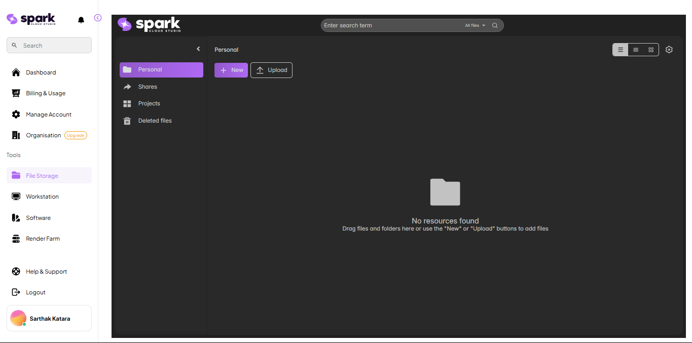Click the notification bell icon
Image resolution: width=692 pixels, height=343 pixels.
pos(81,19)
